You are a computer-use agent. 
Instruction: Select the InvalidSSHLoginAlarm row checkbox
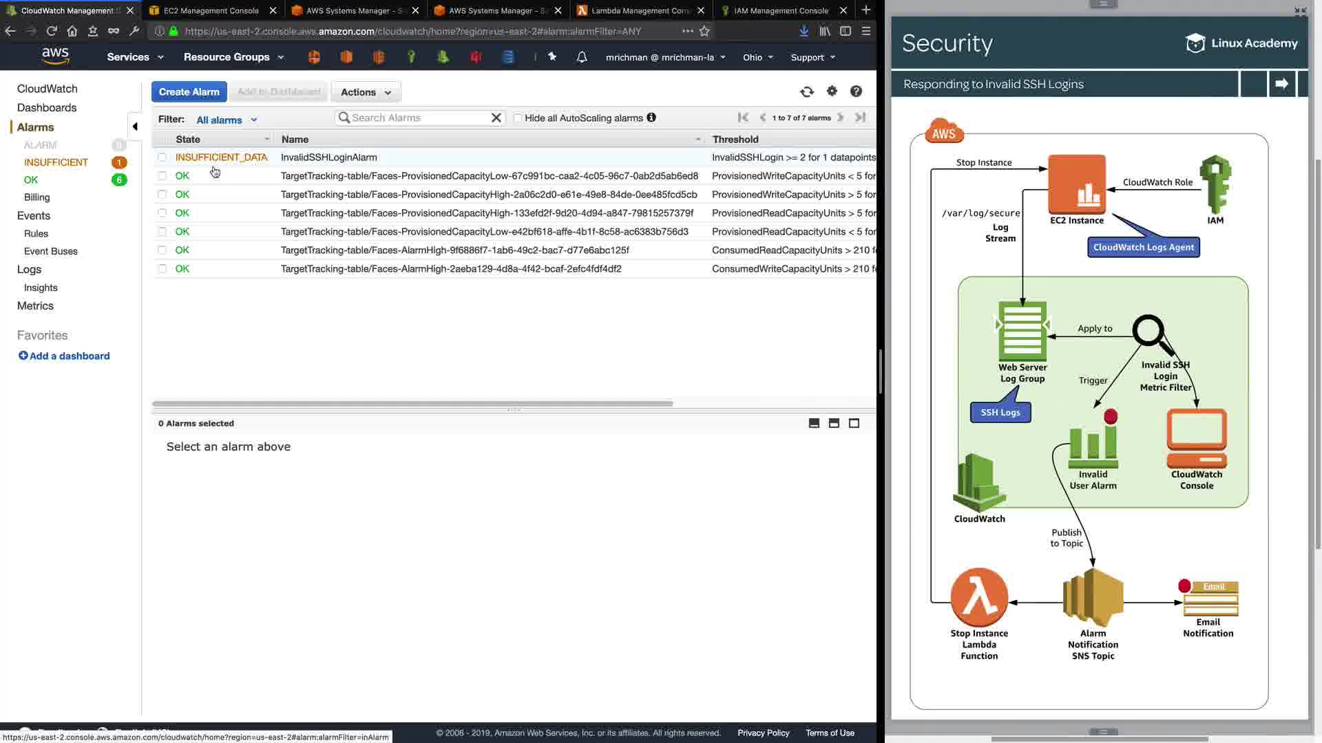tap(162, 158)
